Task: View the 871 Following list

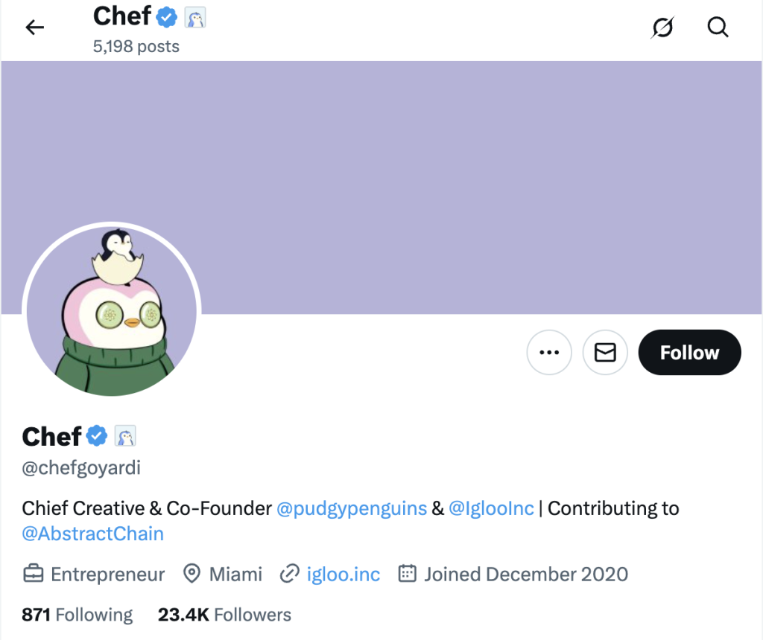Action: pyautogui.click(x=77, y=615)
